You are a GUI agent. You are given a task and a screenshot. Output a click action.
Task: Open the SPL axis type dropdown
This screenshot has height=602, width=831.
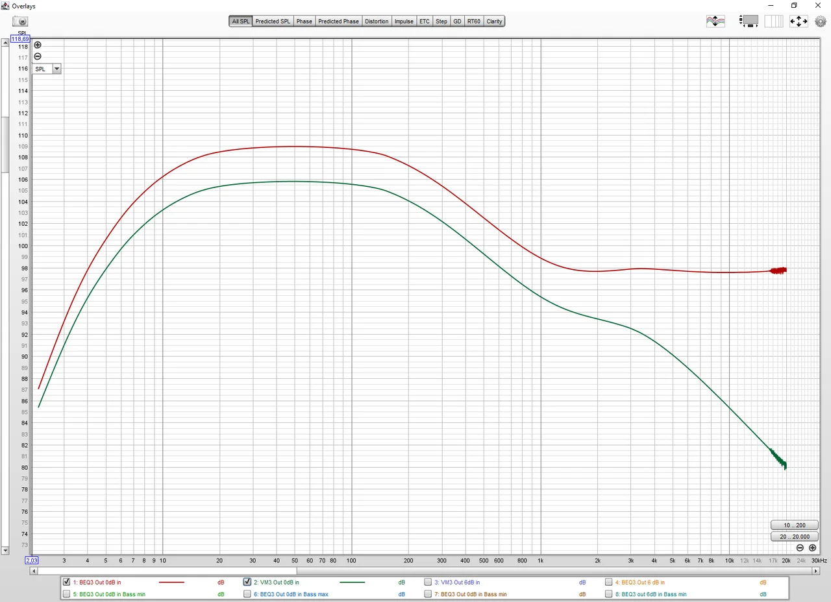[x=56, y=69]
